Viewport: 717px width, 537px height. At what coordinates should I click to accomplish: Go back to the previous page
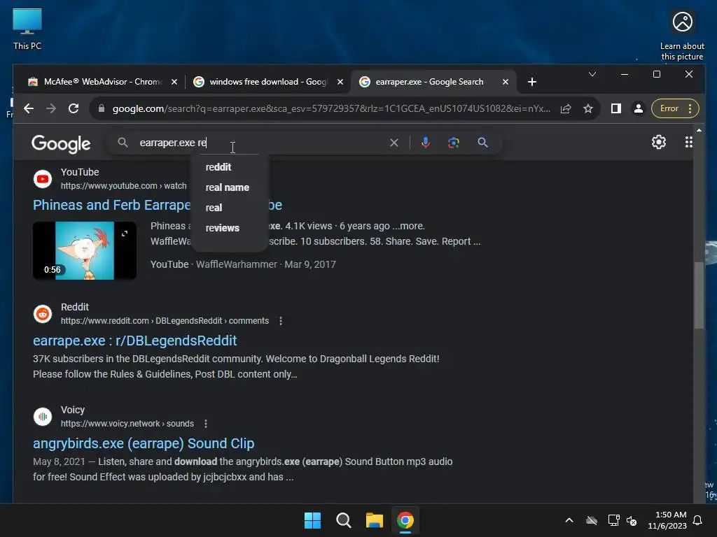pos(28,108)
